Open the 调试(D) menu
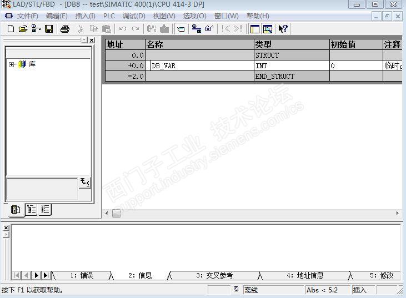 pos(134,16)
